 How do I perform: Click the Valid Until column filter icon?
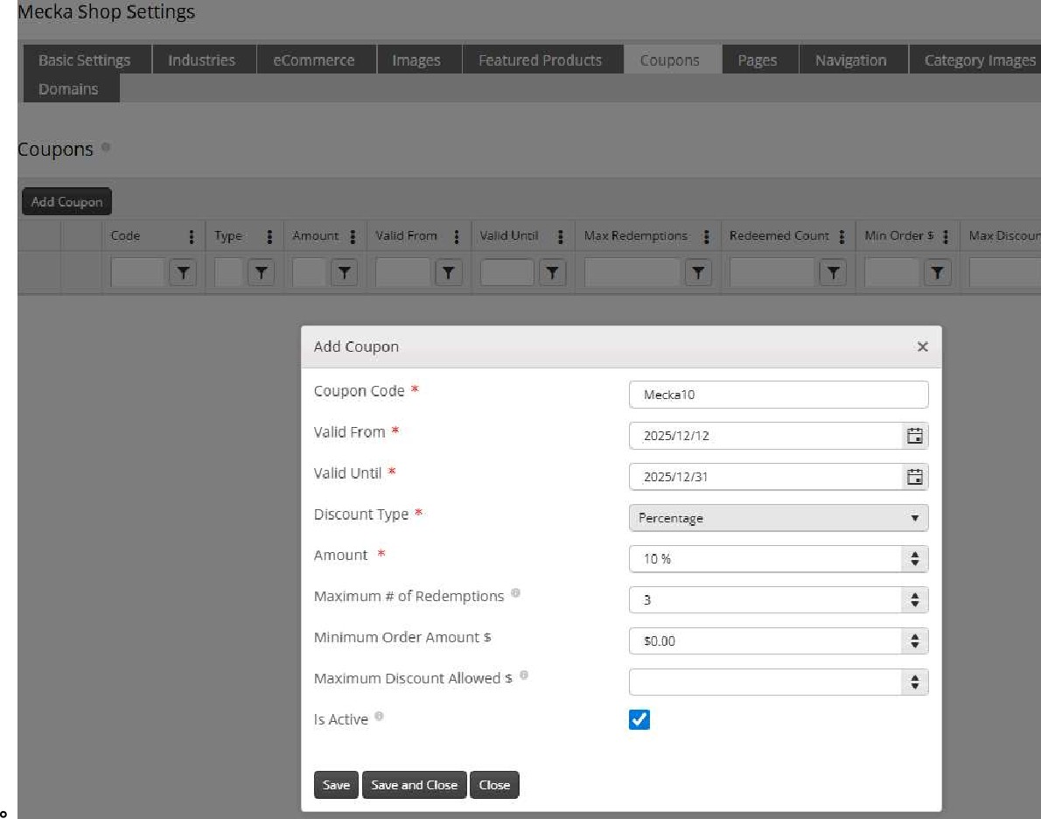pos(552,272)
